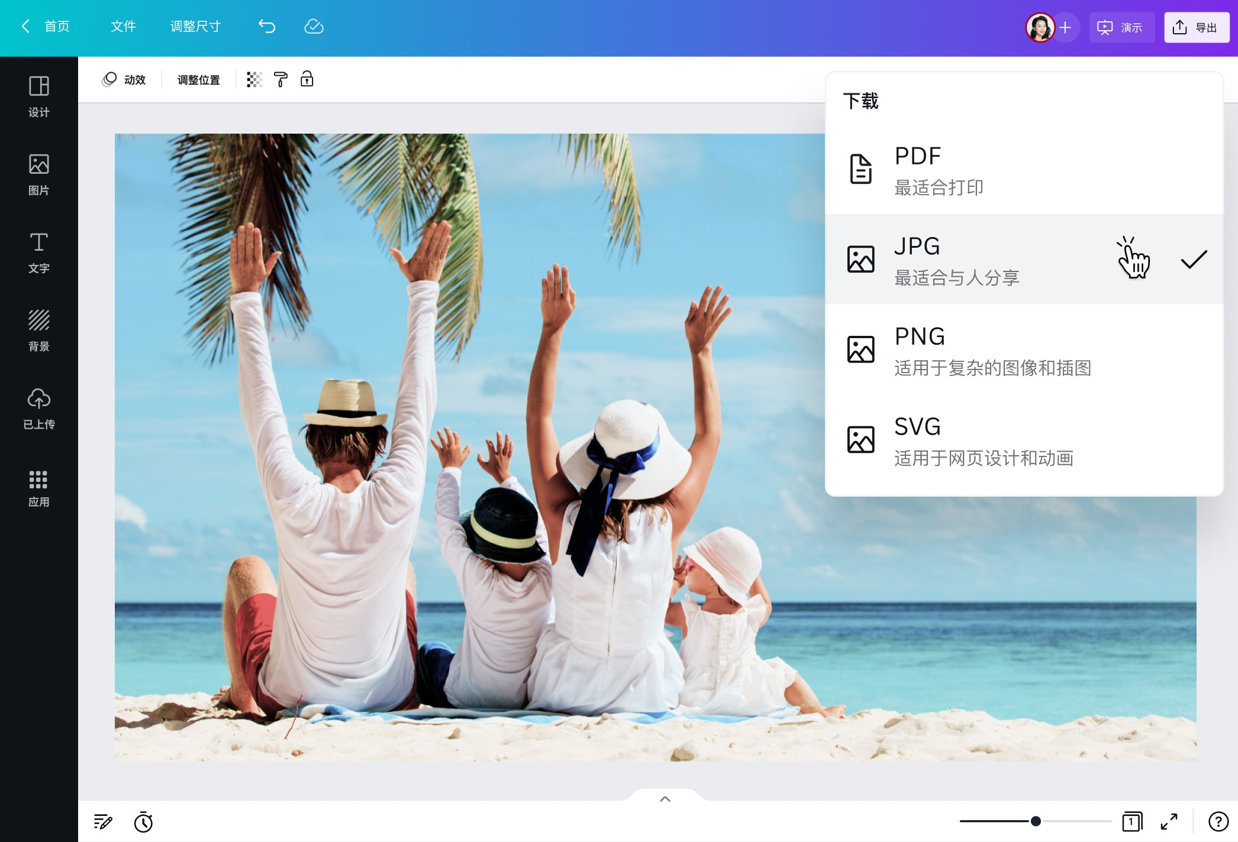Expand the canvas to fullscreen view
The width and height of the screenshot is (1238, 842).
1169,821
